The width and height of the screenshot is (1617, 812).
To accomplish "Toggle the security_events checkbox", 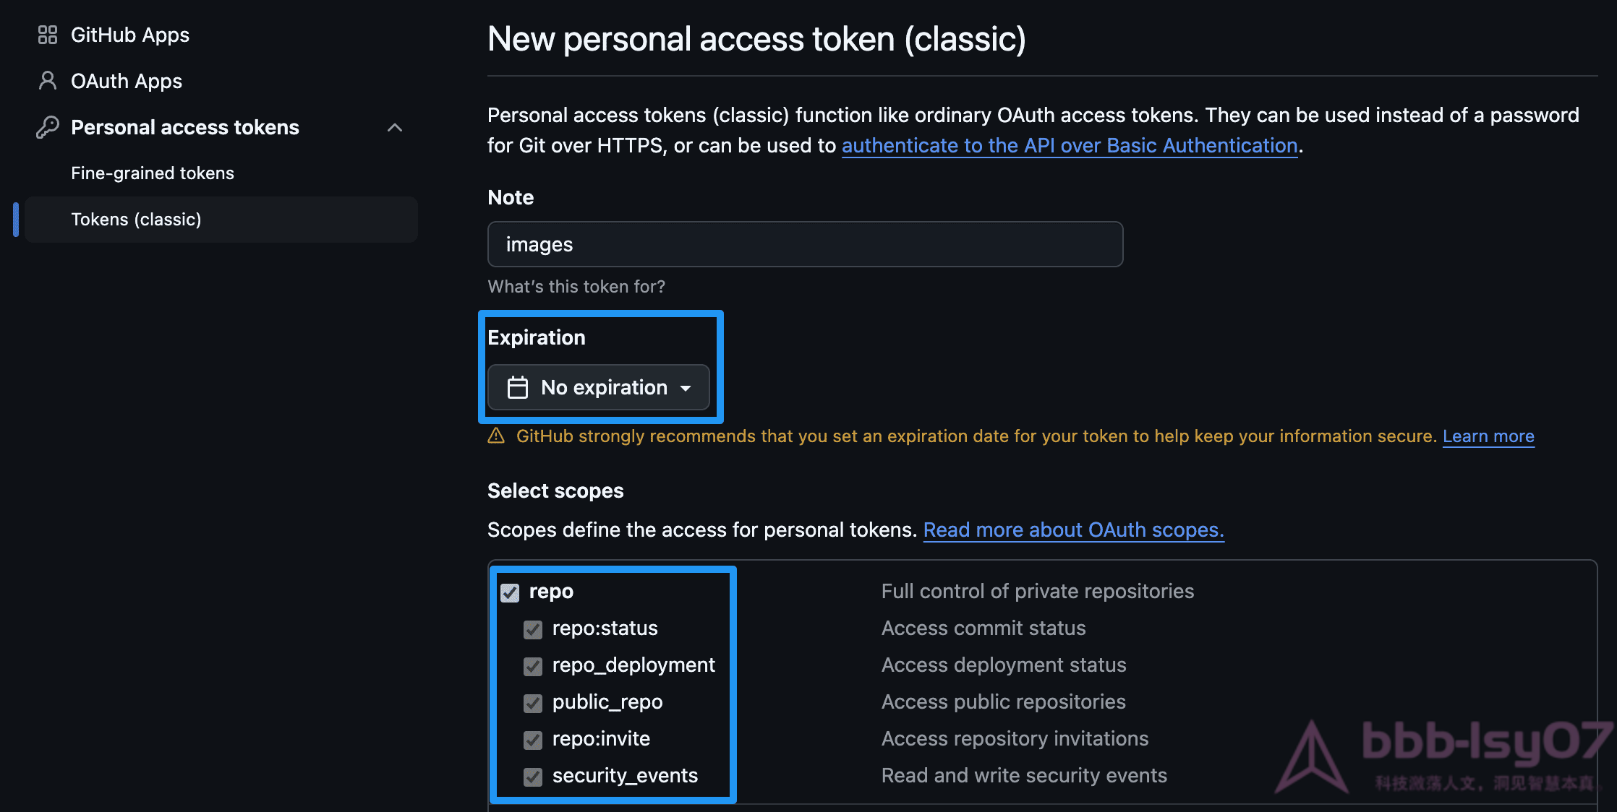I will pos(533,777).
